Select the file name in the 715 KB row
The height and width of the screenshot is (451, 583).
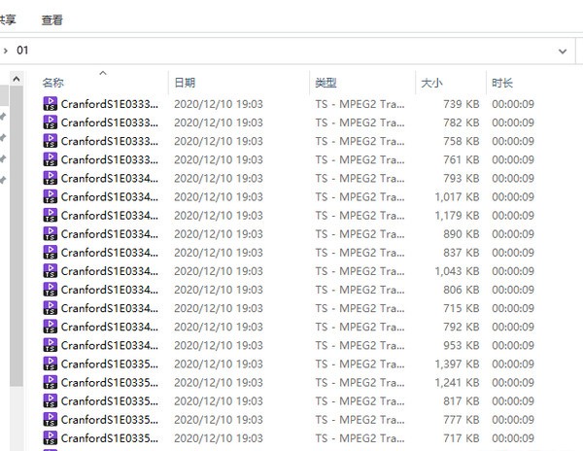(x=109, y=308)
